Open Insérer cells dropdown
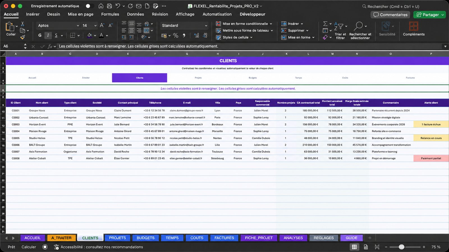 tap(292, 24)
